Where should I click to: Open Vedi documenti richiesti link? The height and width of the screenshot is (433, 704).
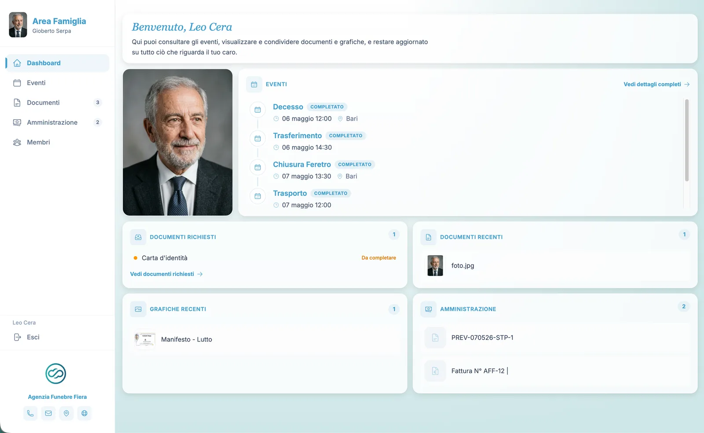point(166,274)
